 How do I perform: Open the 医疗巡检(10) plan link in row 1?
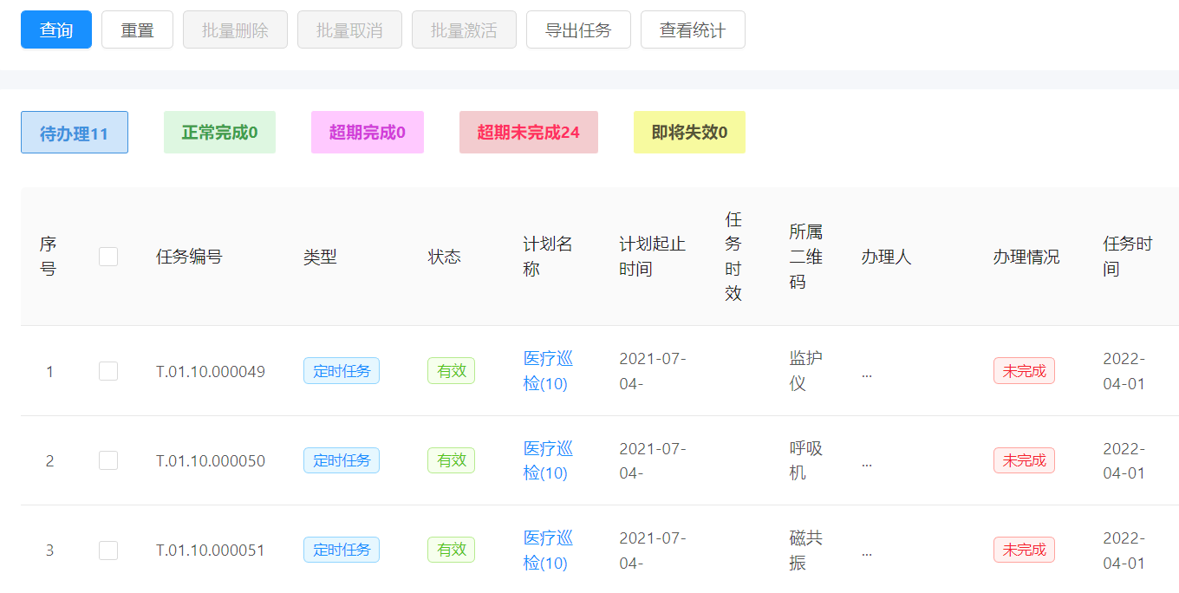tap(548, 370)
